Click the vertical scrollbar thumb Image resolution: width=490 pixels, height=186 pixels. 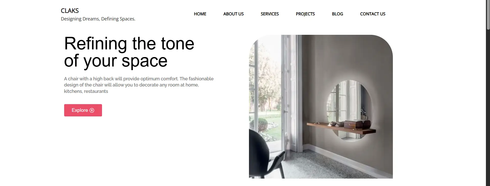(x=488, y=15)
